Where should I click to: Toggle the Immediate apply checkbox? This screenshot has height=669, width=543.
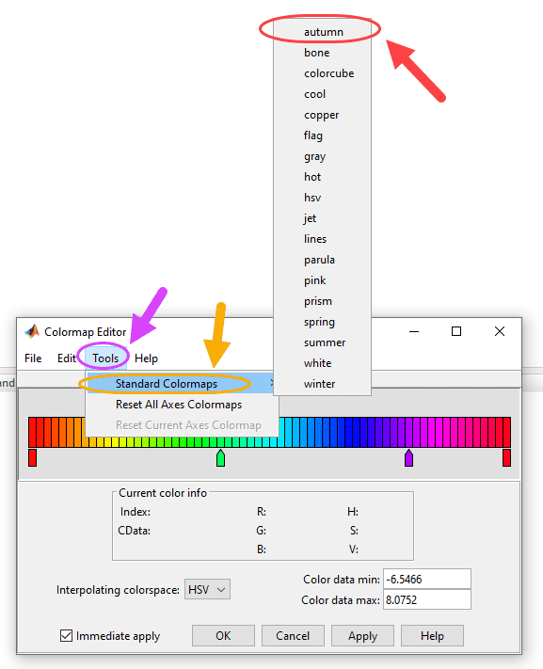pyautogui.click(x=66, y=636)
